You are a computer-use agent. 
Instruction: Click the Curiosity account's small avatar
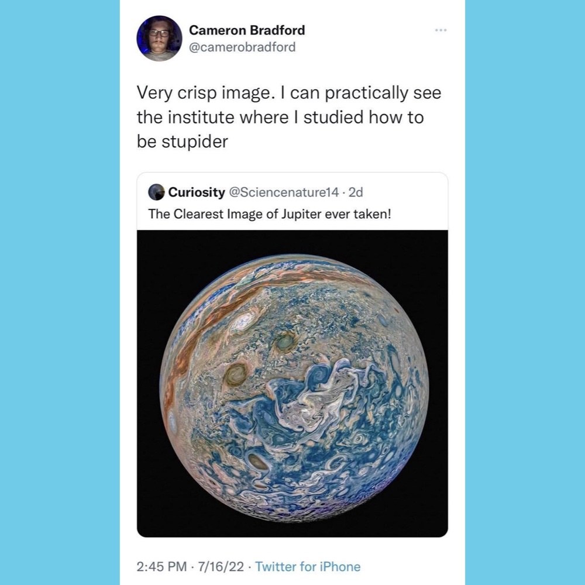(x=156, y=192)
